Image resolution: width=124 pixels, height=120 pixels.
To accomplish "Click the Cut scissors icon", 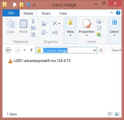I will tap(33, 21).
